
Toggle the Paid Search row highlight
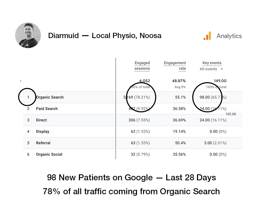47,109
